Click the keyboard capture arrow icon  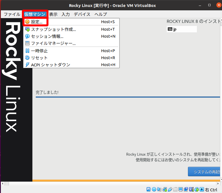202,189
